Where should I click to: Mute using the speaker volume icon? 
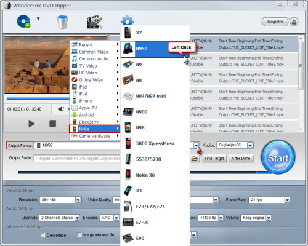click(61, 109)
